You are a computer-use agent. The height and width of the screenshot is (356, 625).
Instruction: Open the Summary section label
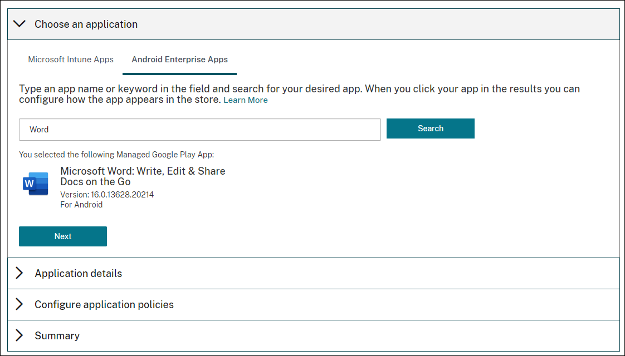pyautogui.click(x=57, y=336)
